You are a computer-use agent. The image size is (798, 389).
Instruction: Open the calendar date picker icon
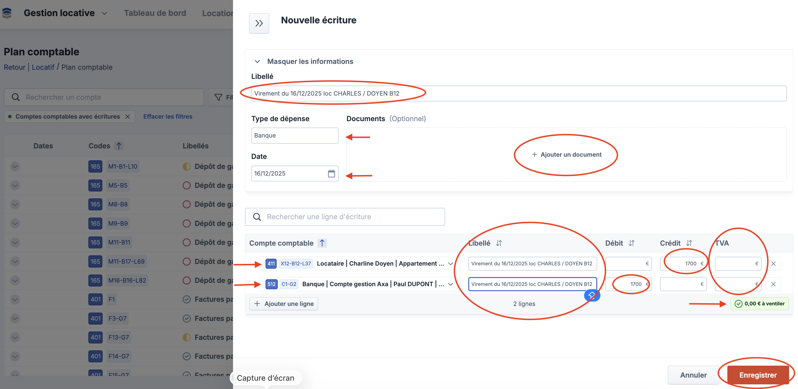point(331,174)
